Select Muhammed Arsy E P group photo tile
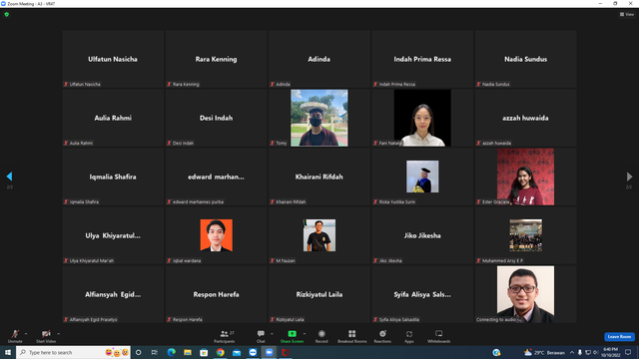 (525, 235)
